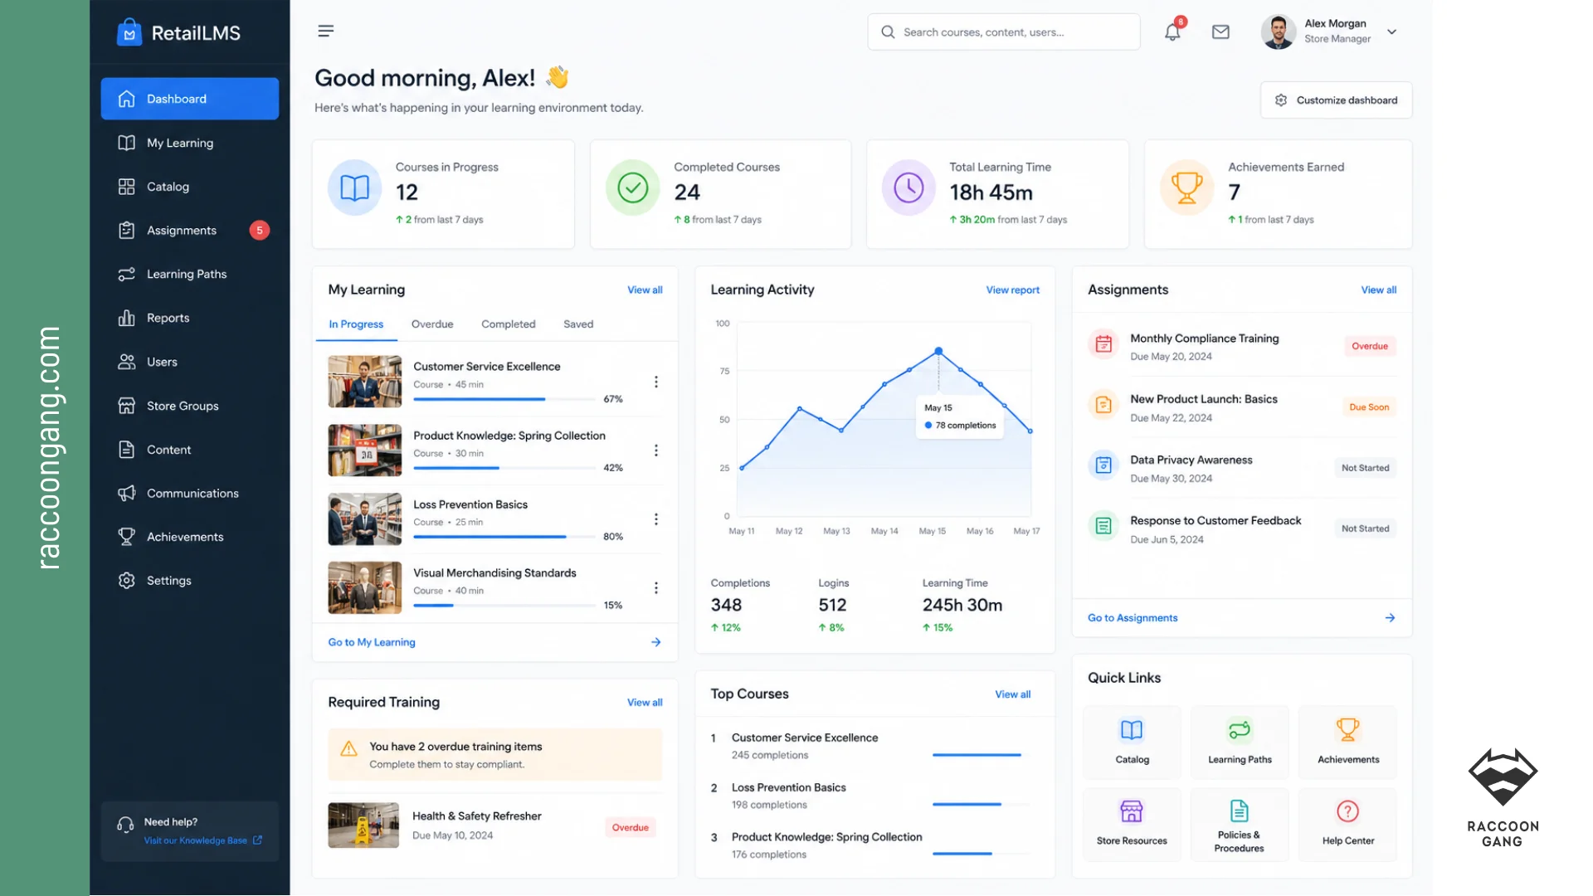Viewport: 1593px width, 896px height.
Task: Click the Users sidebar icon
Action: (x=126, y=362)
